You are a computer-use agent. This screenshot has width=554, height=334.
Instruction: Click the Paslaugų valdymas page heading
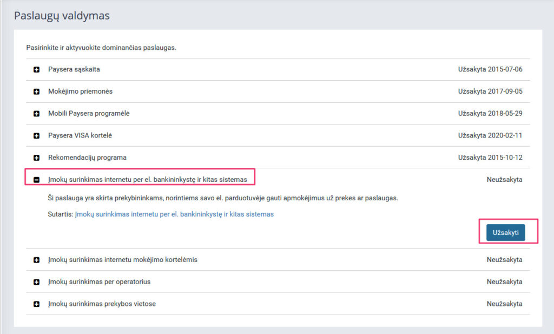click(x=62, y=16)
